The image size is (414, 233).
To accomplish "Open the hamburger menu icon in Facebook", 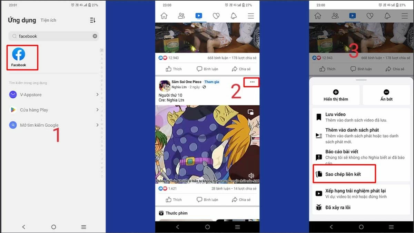I will (250, 16).
